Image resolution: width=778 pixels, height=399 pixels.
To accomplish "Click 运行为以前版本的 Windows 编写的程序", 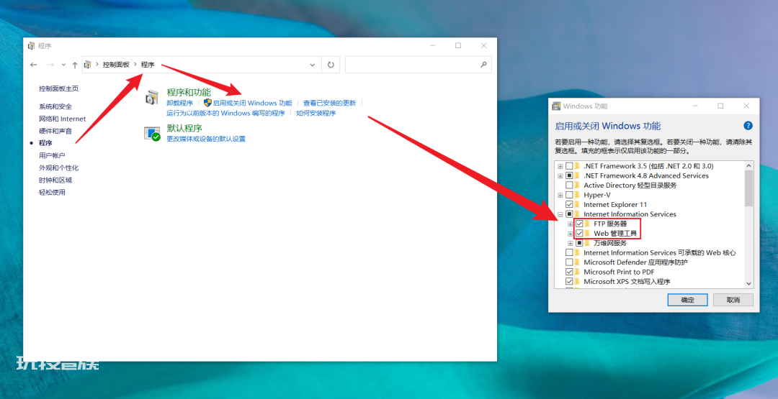I will pos(225,113).
